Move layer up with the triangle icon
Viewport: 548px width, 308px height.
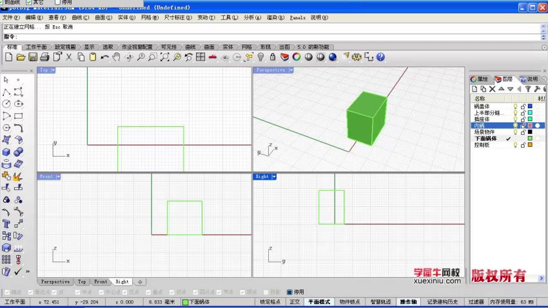coord(501,89)
